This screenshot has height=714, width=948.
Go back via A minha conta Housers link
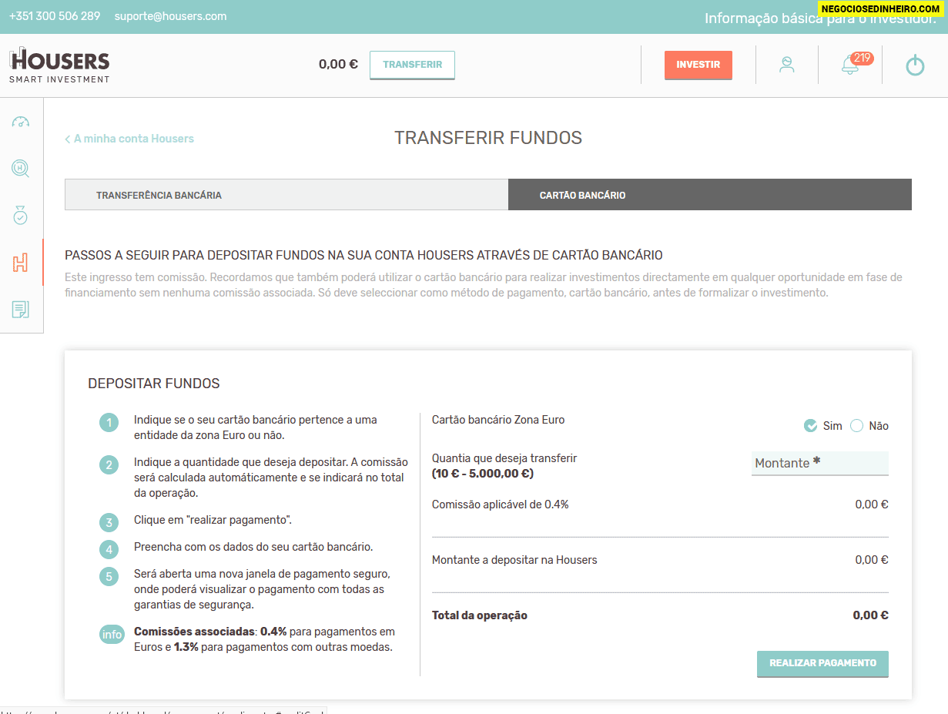(x=129, y=139)
